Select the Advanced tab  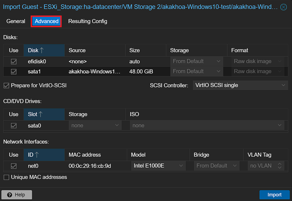click(x=46, y=21)
